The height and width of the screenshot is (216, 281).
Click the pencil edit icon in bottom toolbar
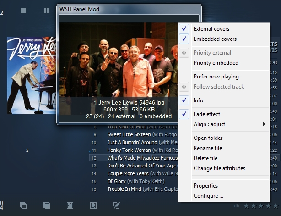117,205
